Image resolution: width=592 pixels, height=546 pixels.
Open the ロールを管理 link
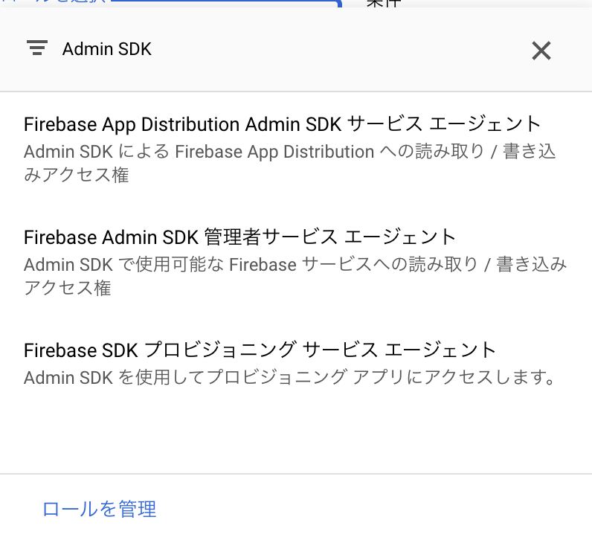100,509
